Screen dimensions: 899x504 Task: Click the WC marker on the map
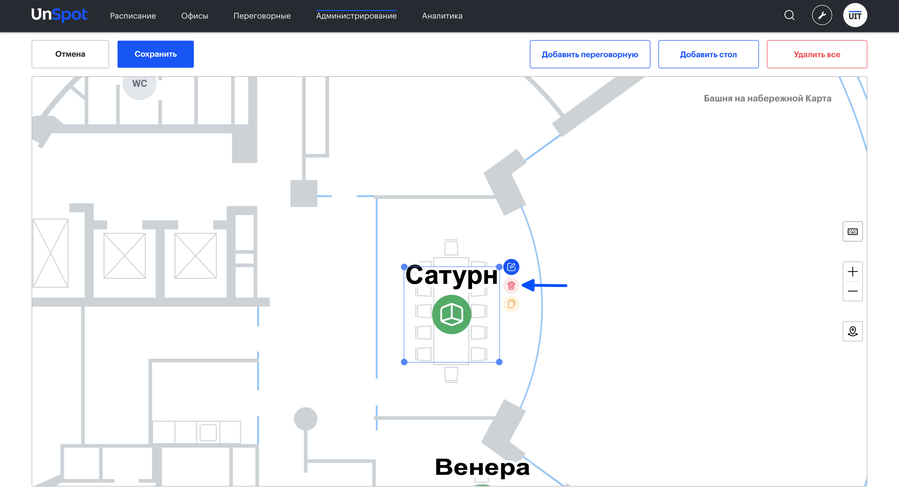point(140,84)
